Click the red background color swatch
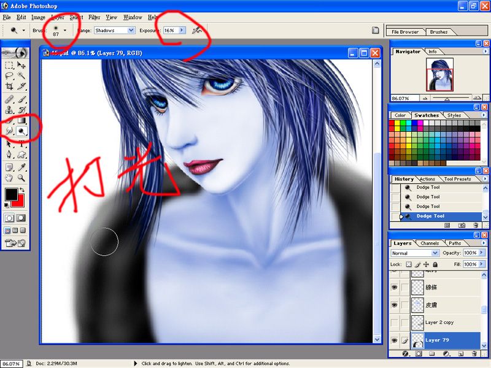 (x=20, y=203)
